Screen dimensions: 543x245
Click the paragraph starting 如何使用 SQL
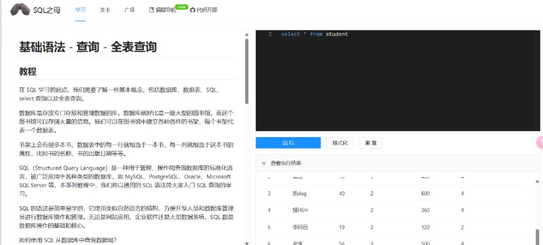[67, 240]
